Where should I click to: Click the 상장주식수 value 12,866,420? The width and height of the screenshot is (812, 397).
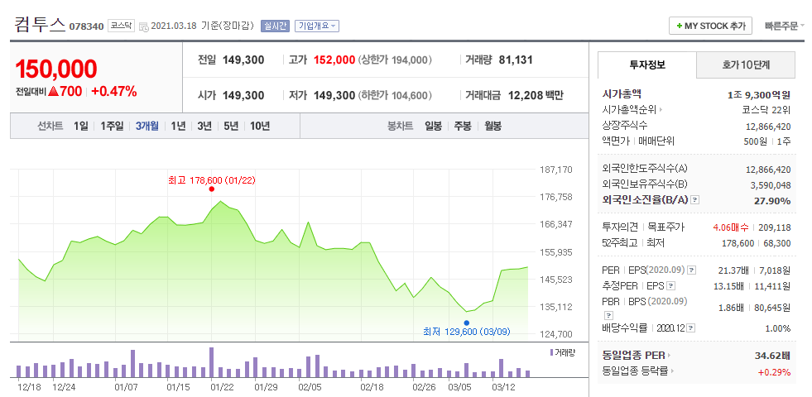(x=768, y=126)
